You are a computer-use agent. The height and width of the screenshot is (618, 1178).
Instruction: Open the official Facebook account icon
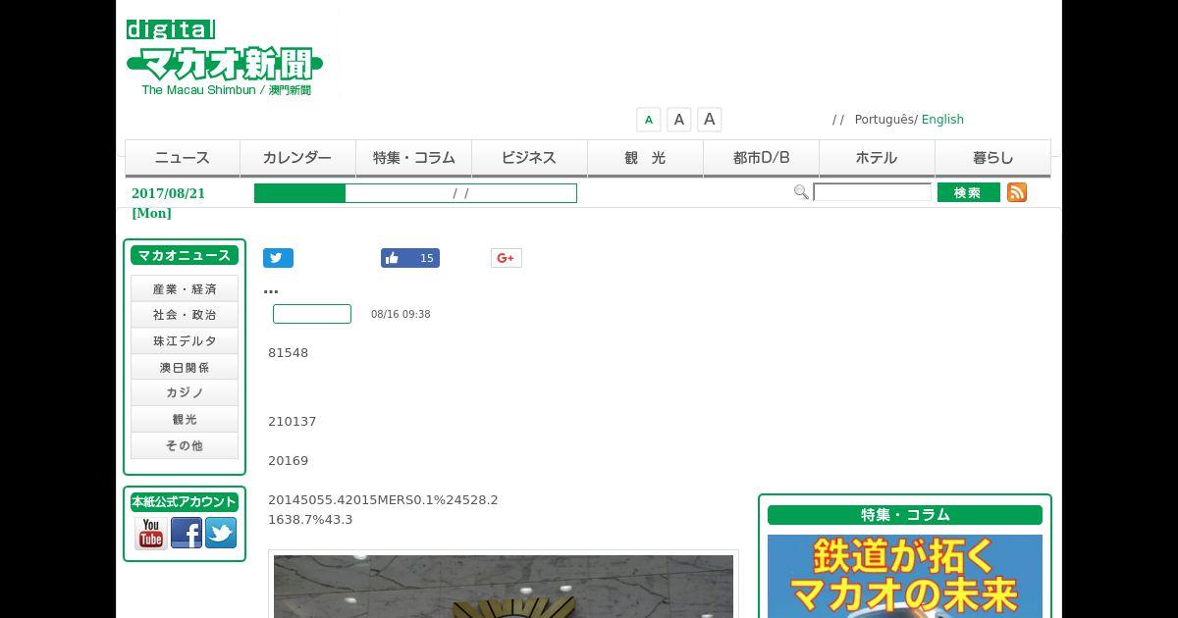[x=187, y=533]
